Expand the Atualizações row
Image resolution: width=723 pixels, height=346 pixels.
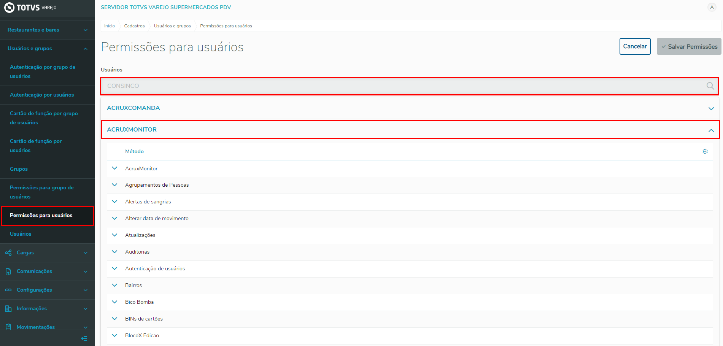[114, 235]
